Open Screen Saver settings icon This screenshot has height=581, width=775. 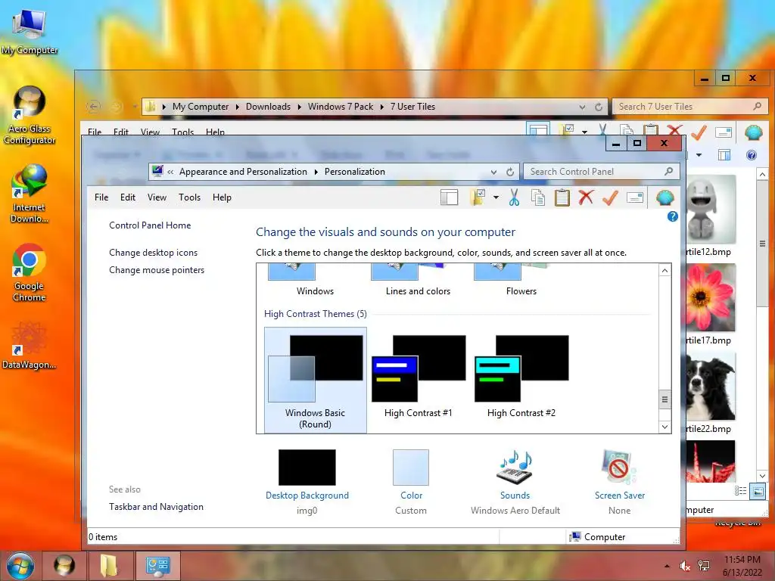pos(619,468)
